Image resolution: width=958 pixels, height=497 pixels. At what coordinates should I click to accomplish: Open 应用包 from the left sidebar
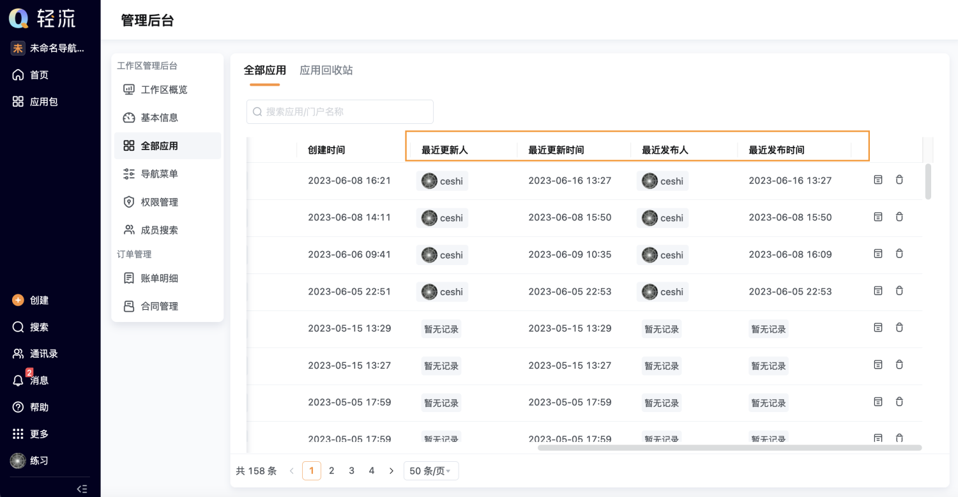[34, 102]
